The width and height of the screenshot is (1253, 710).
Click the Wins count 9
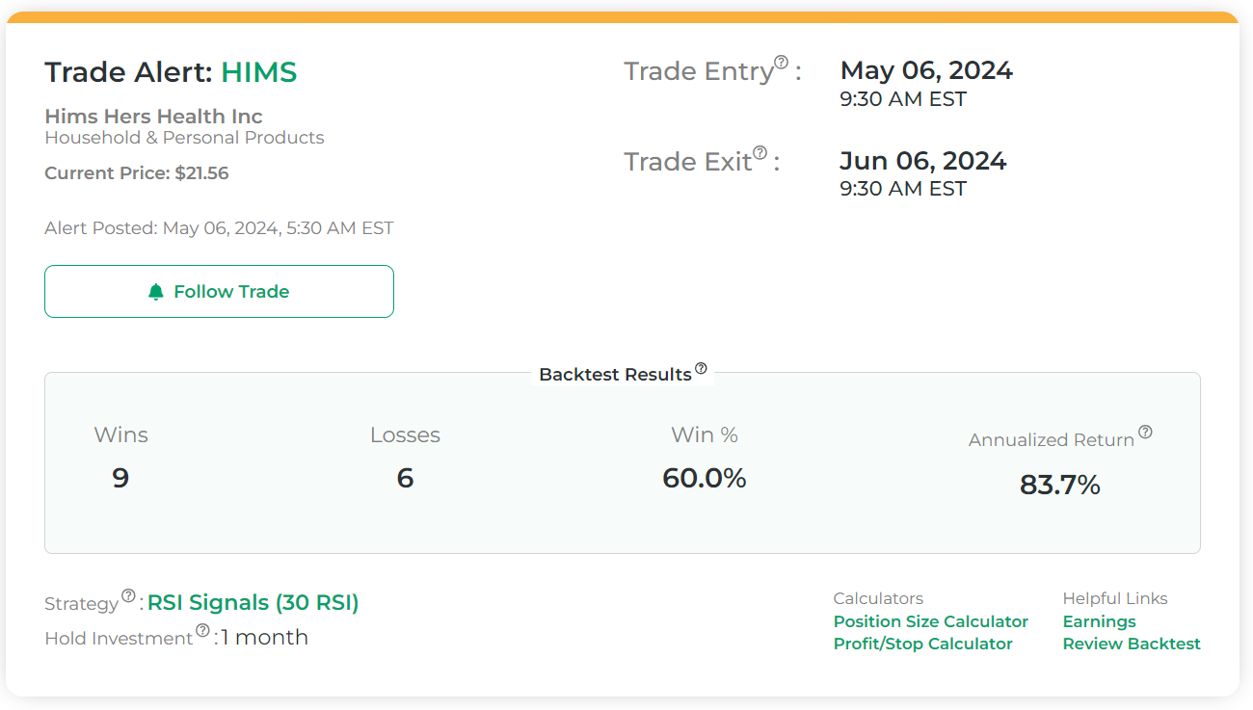pos(120,478)
